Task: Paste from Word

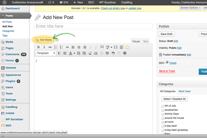Action: [x=84, y=53]
